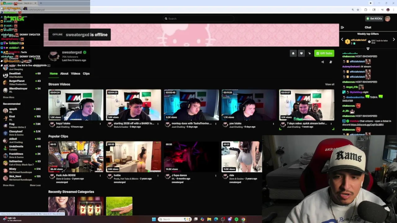Open the 'starting 2026 off with a BANG' thumbnail
Viewport: 397px width, 223px height.
[134, 105]
